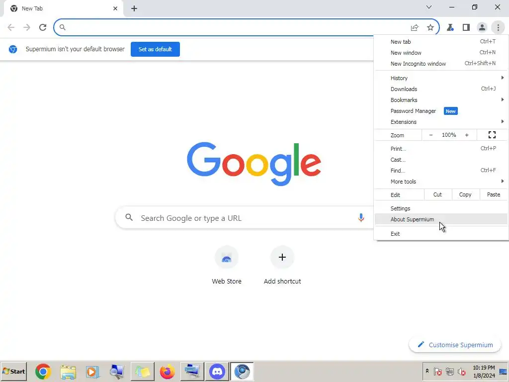Click the Search Google or type a URL box
Viewport: 509px width, 382px height.
(244, 218)
